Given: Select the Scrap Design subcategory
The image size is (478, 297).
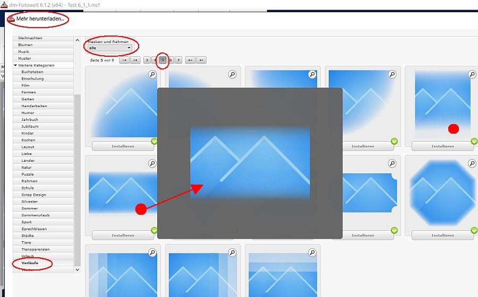Looking at the screenshot, I should 44,195.
